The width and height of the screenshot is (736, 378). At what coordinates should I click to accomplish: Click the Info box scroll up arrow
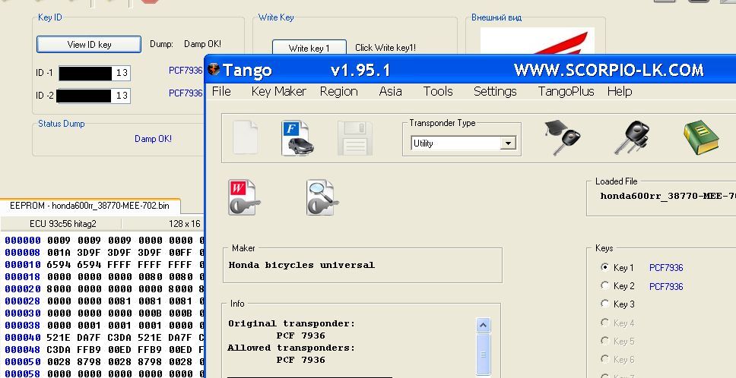[483, 325]
